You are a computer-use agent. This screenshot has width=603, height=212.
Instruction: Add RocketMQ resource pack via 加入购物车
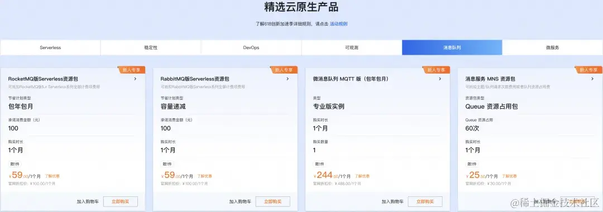[x=87, y=201]
